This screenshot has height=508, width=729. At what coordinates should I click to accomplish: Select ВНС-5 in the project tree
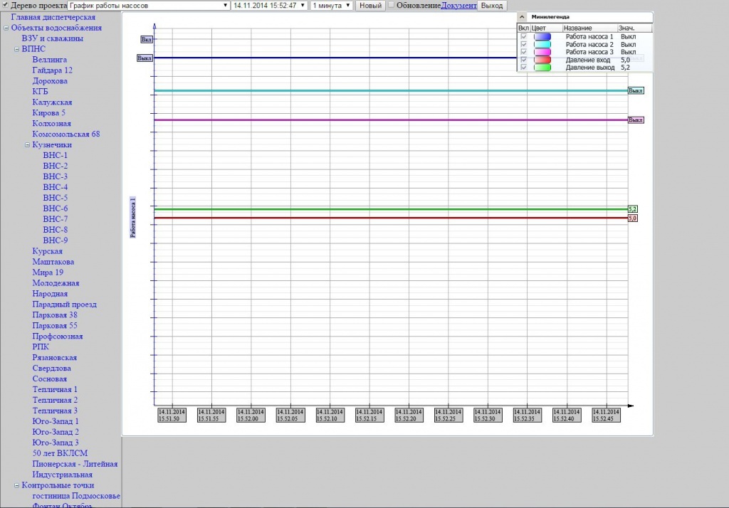(56, 198)
